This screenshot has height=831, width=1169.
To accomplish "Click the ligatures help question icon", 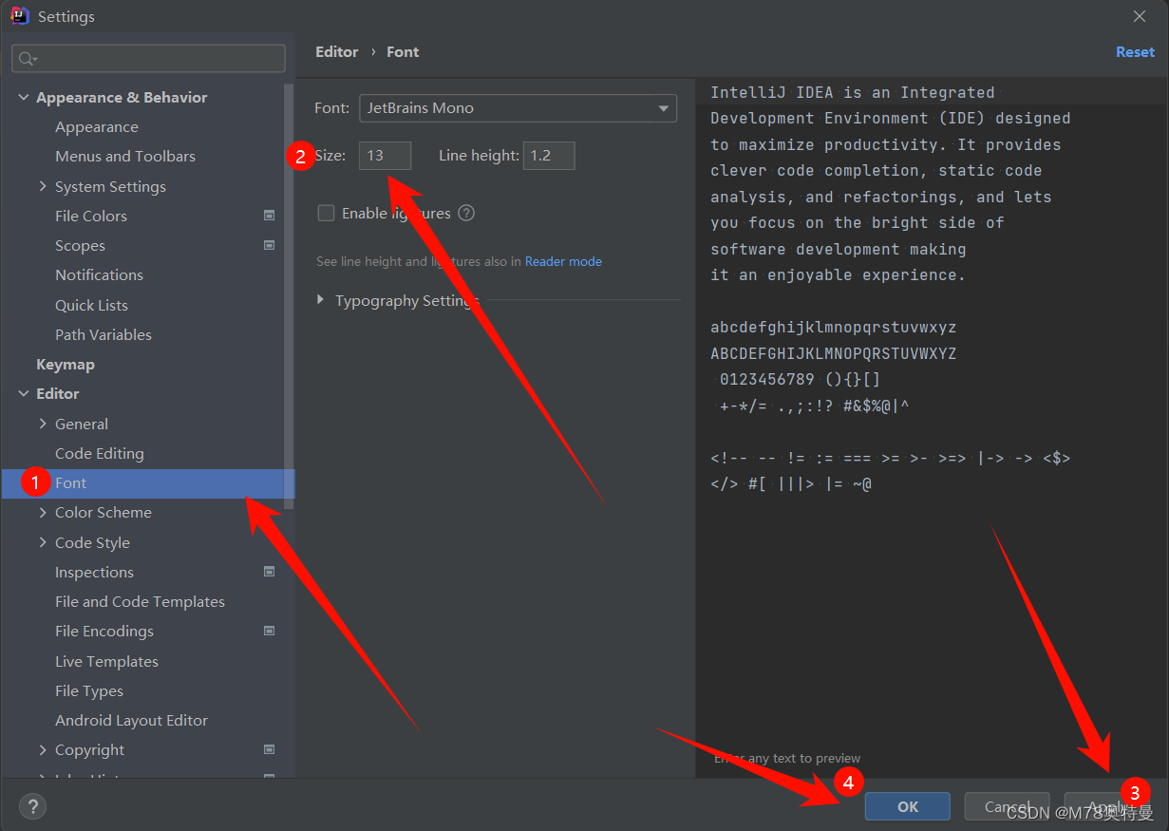I will pyautogui.click(x=466, y=213).
